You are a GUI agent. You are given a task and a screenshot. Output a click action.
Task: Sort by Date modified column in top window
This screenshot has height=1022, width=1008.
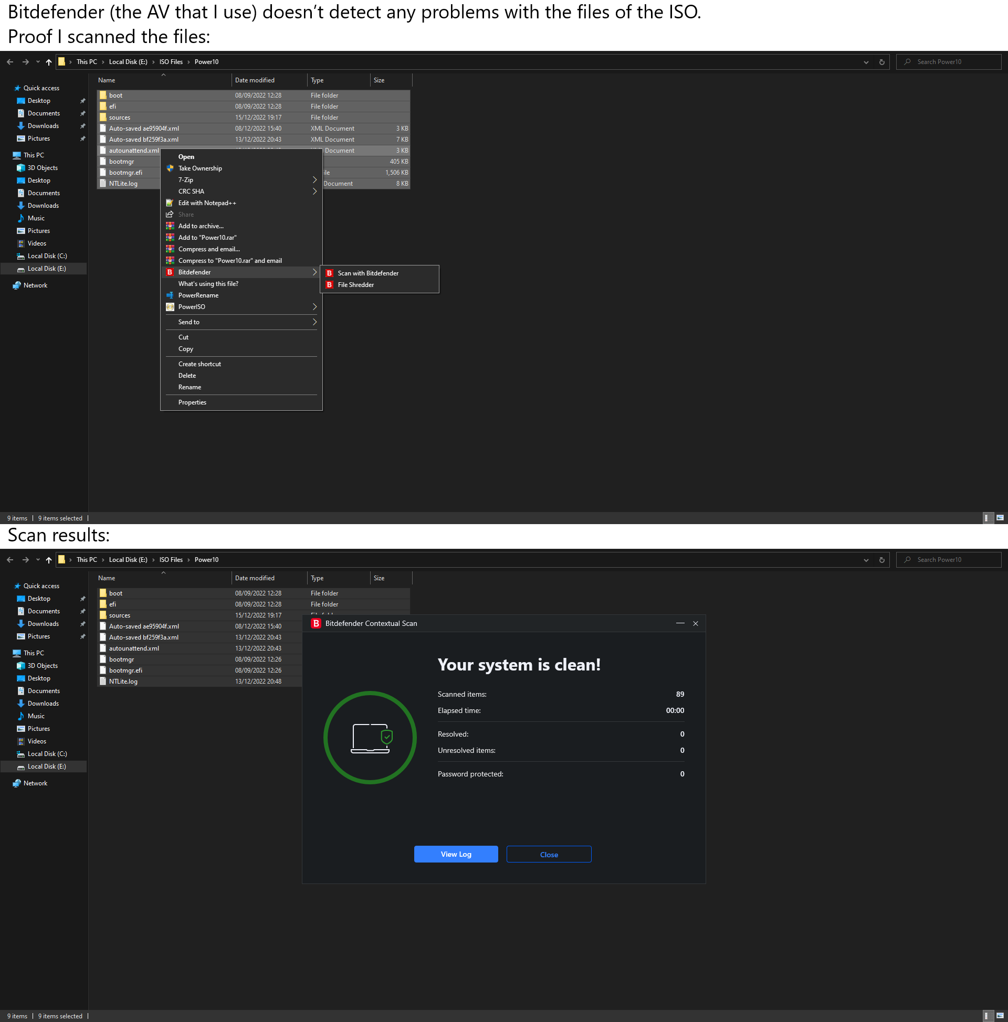tap(255, 80)
